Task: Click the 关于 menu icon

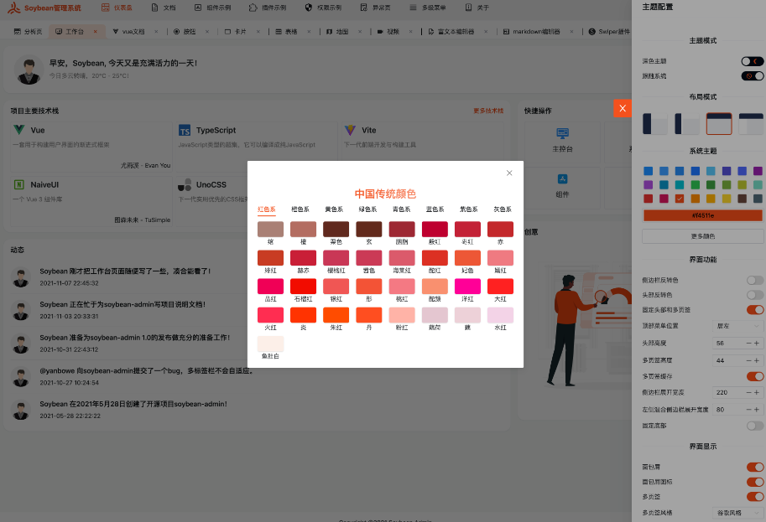Action: 468,8
